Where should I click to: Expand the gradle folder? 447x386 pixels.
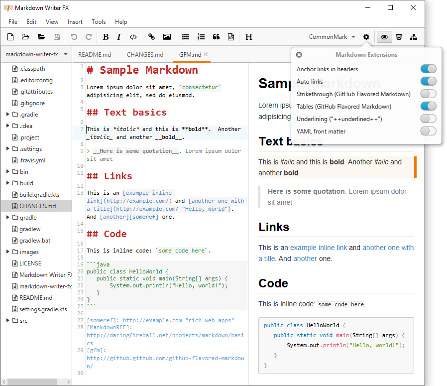click(8, 217)
